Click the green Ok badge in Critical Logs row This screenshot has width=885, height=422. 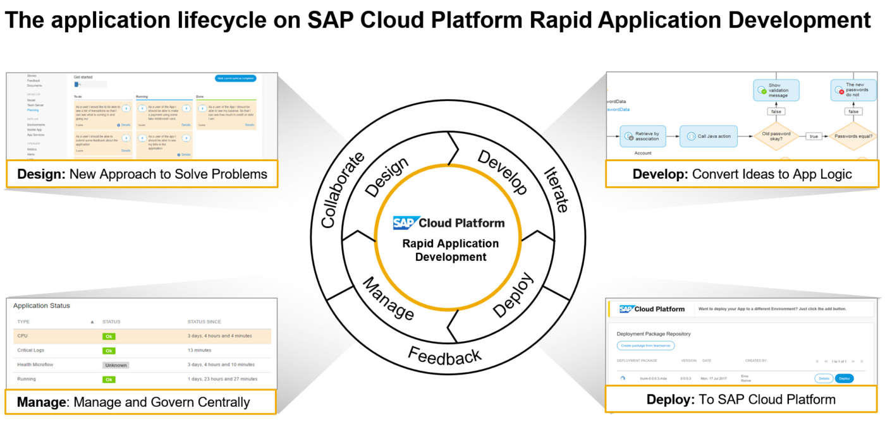(109, 351)
